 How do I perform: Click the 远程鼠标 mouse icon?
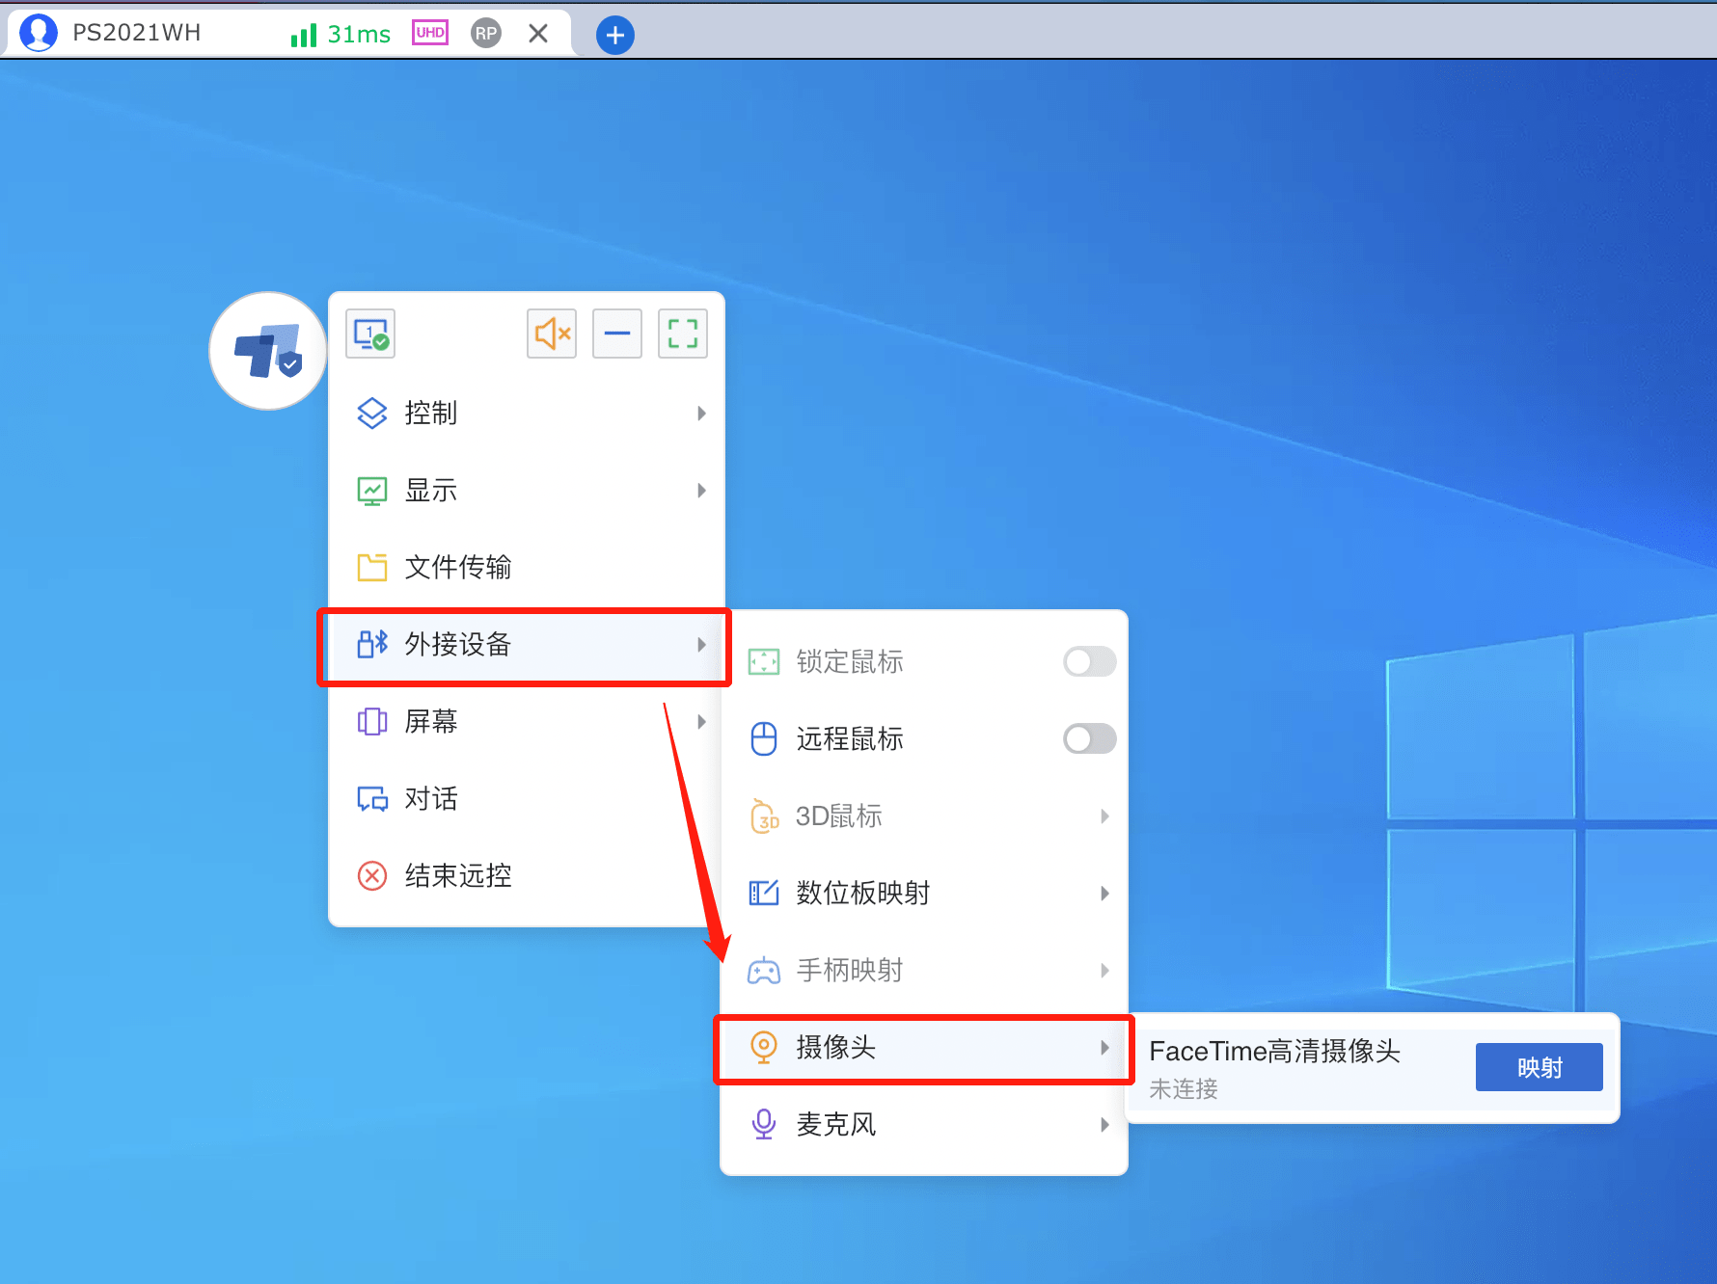point(764,738)
